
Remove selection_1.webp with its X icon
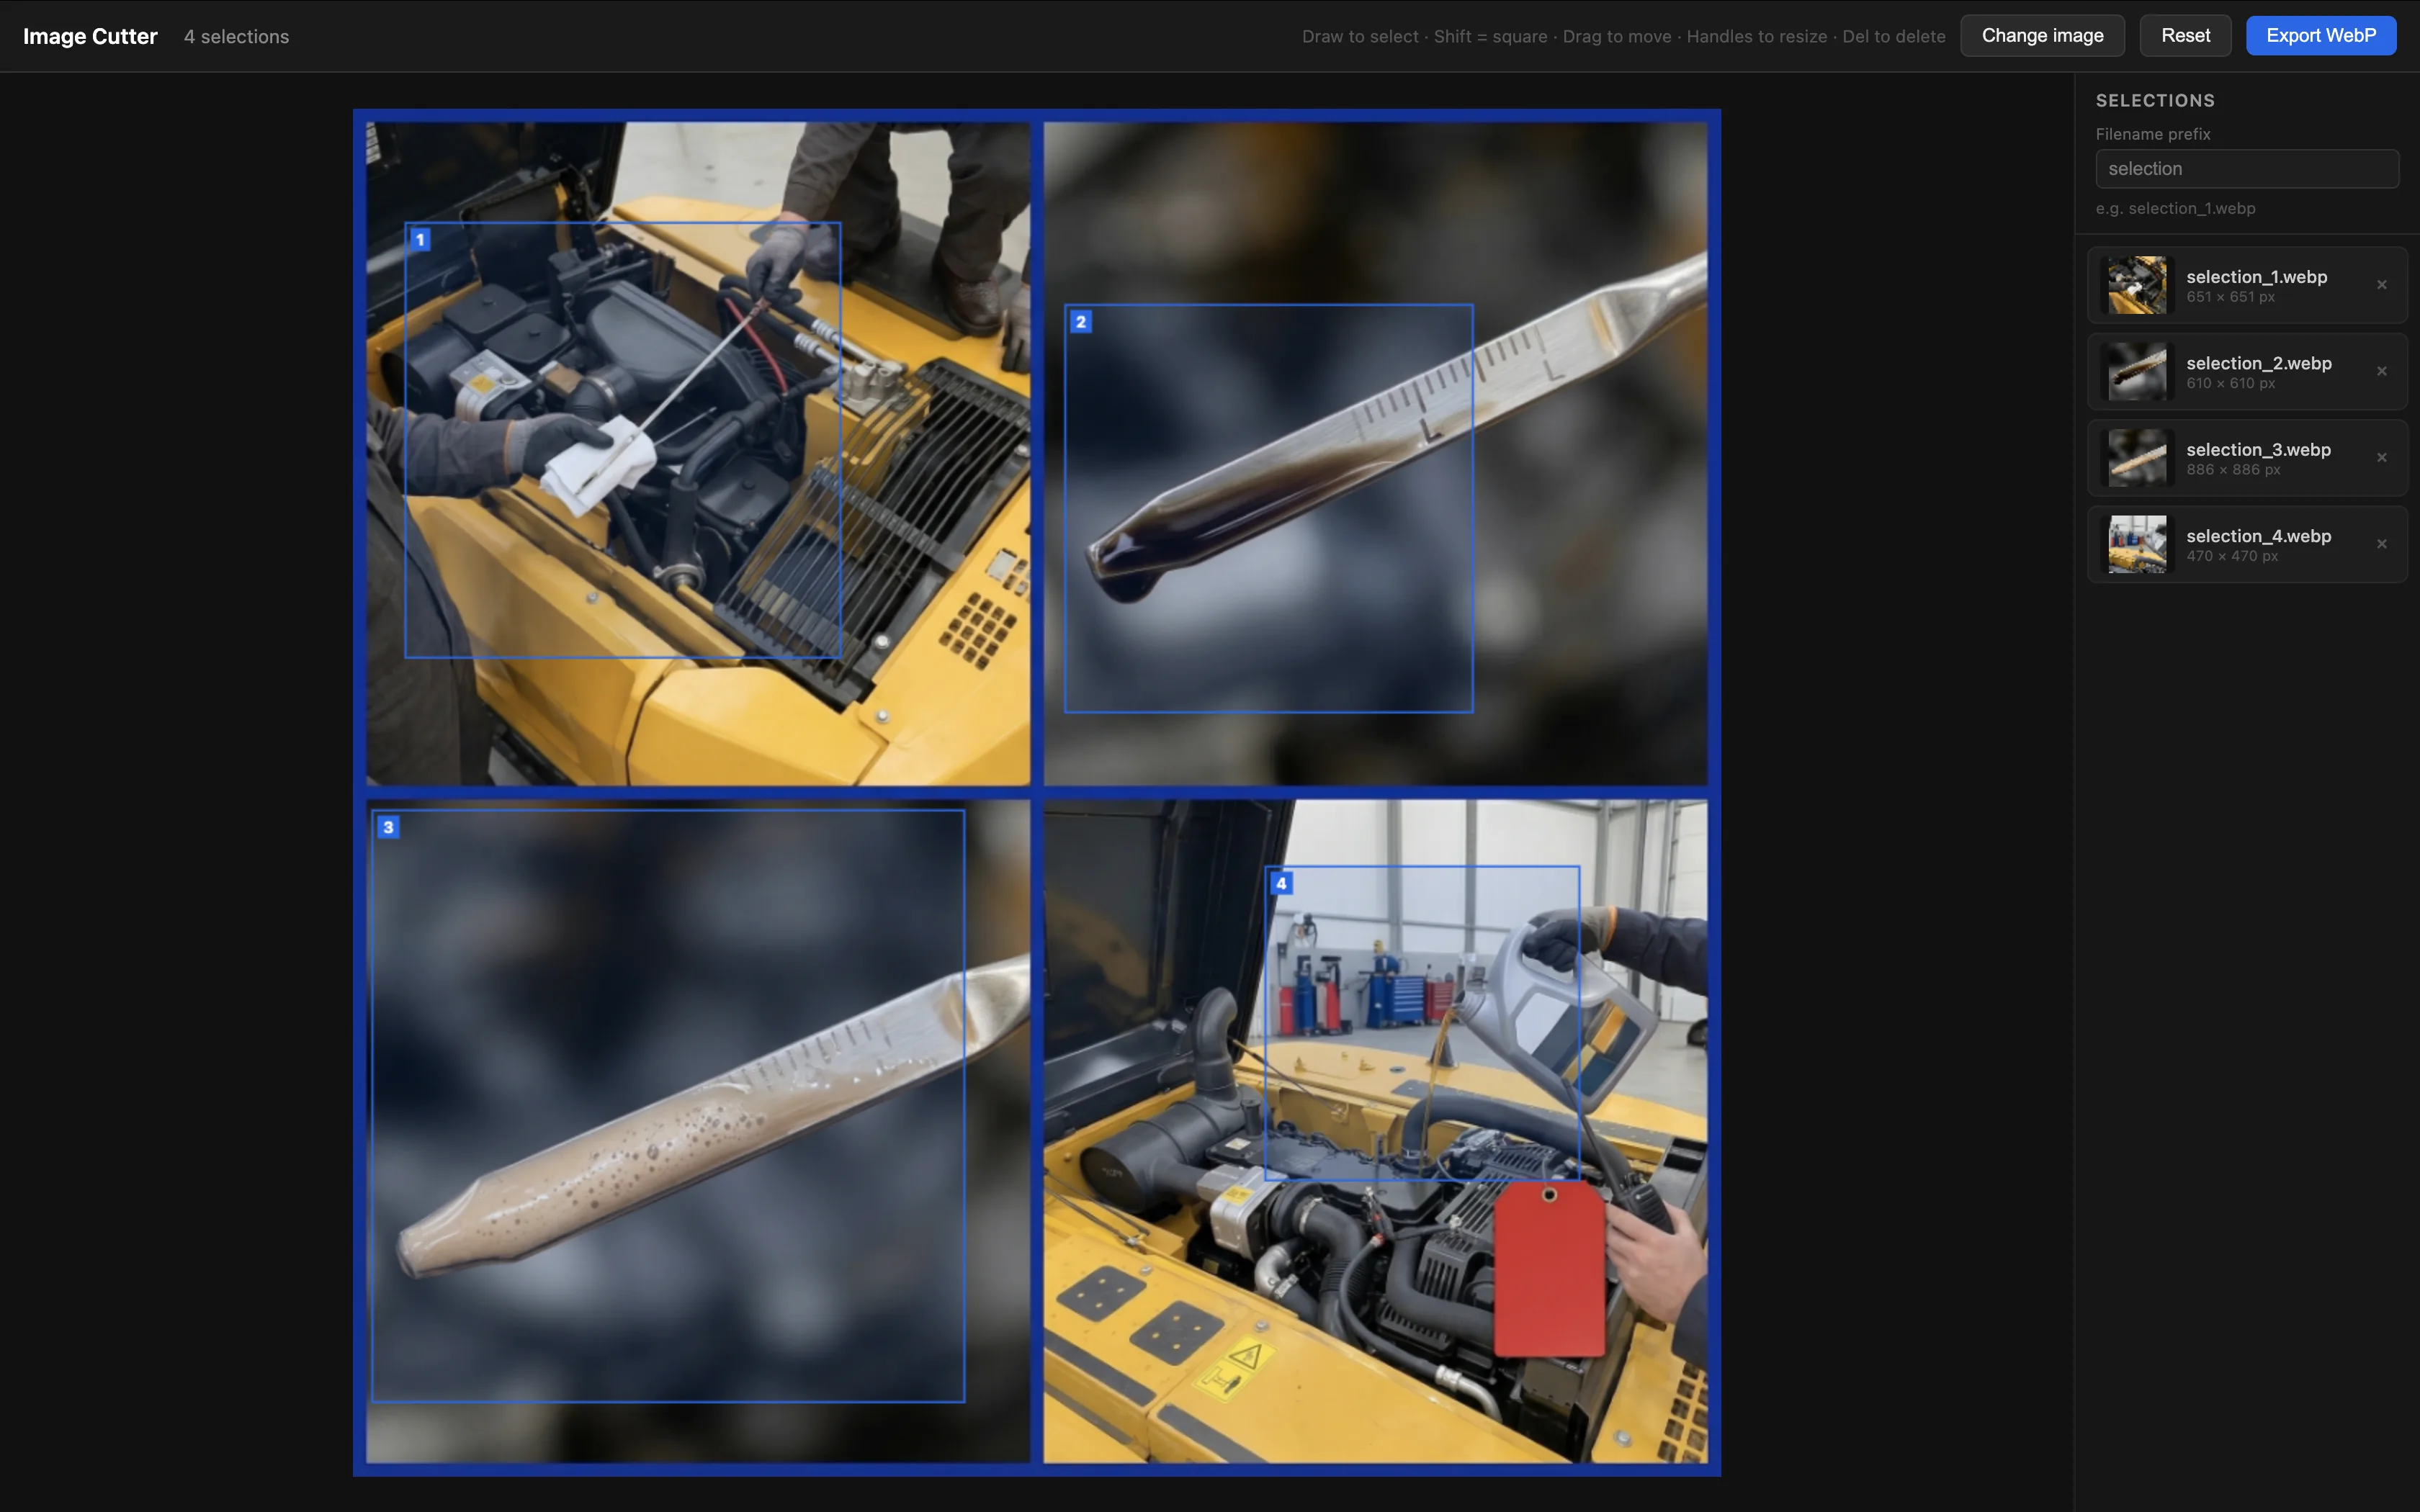coord(2381,285)
